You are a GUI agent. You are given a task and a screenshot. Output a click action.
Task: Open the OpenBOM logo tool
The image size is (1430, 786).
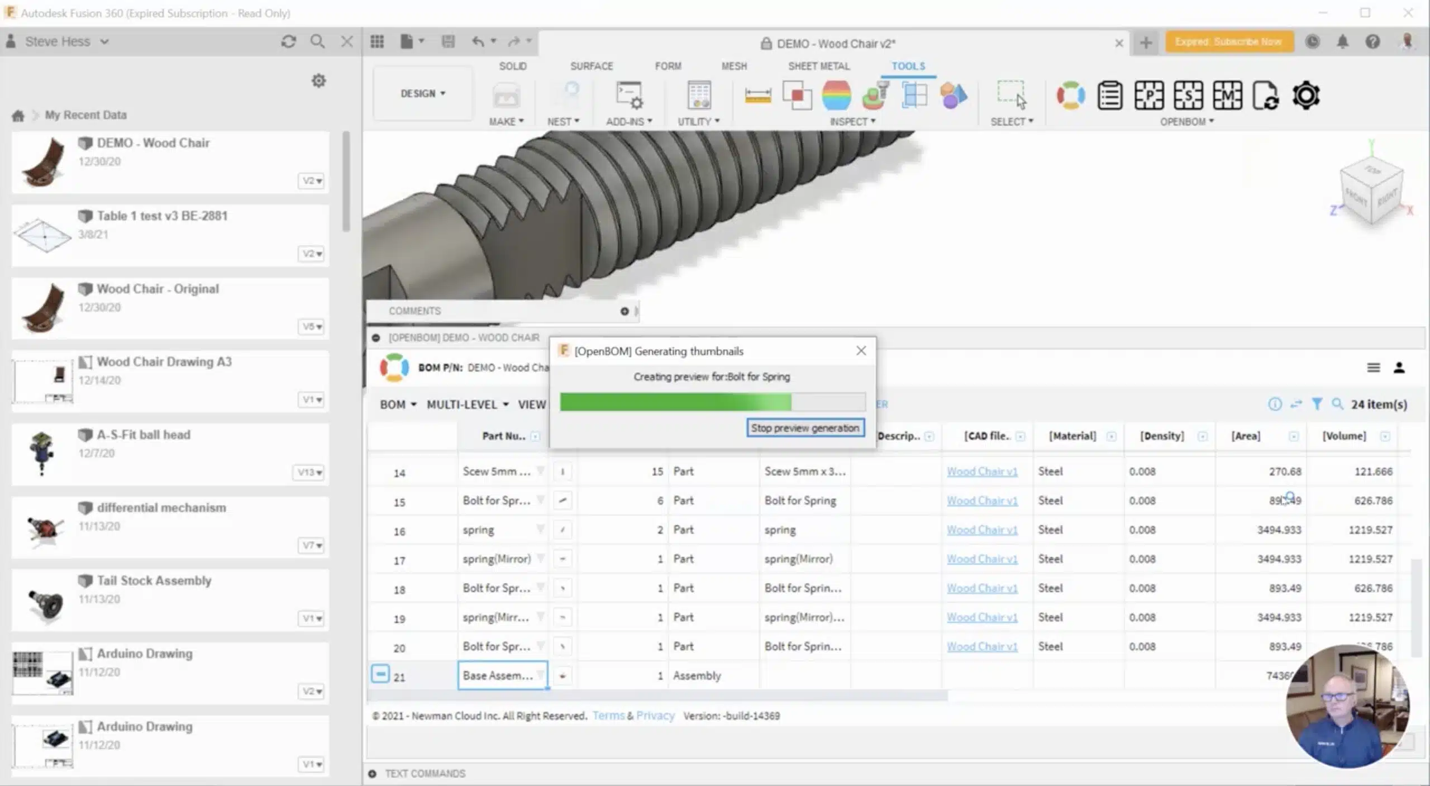point(1070,96)
